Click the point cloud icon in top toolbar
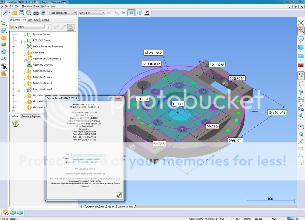This screenshot has width=305, height=220. point(139,13)
